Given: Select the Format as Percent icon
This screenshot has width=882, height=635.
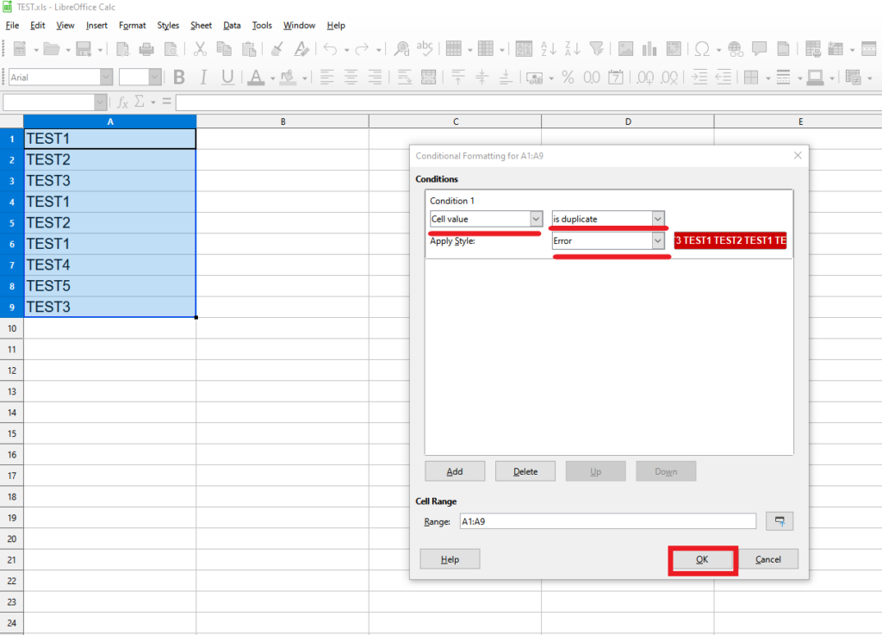Looking at the screenshot, I should click(568, 77).
